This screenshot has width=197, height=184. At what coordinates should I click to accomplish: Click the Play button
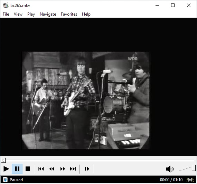pos(6,169)
